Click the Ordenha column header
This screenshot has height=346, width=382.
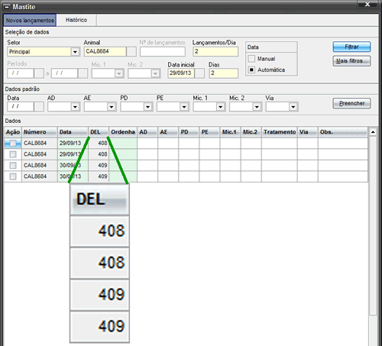click(x=123, y=132)
